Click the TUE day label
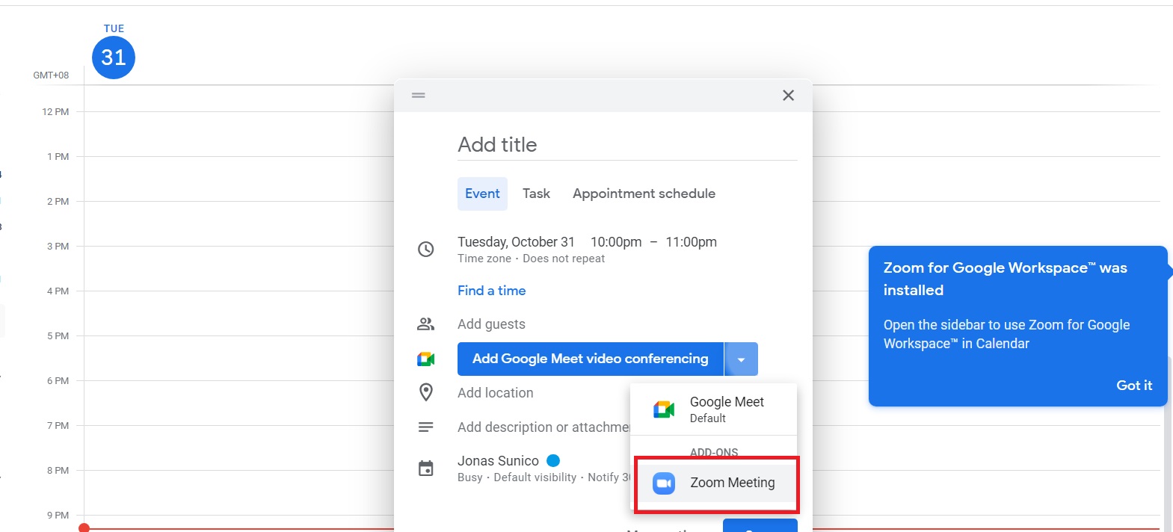The height and width of the screenshot is (532, 1173). (114, 28)
